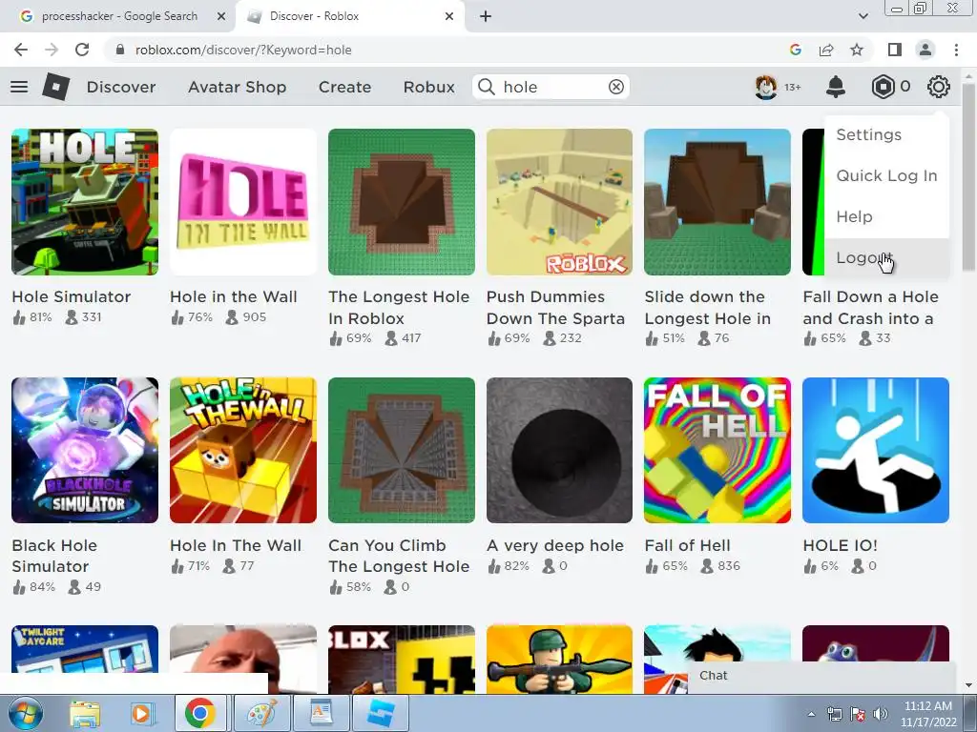Close the Discover - Roblox tab
The image size is (977, 732).
click(448, 16)
